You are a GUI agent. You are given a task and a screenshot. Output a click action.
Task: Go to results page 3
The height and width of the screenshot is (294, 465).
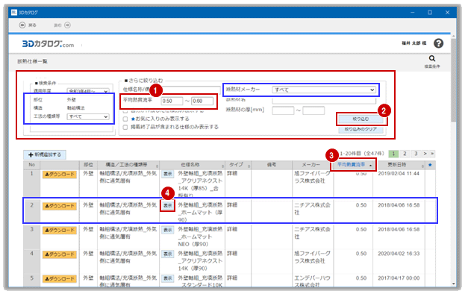pos(416,154)
